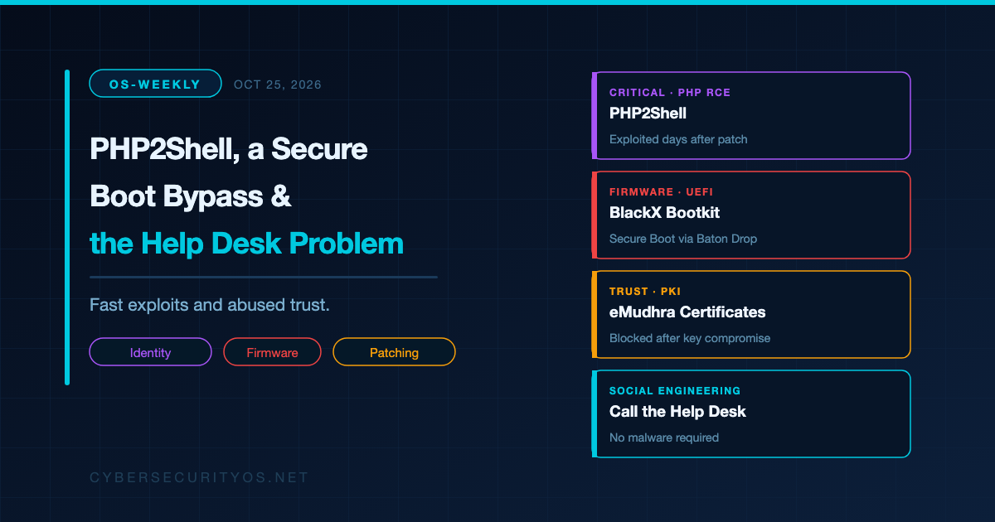Click the OS-WEEKLY badge

click(155, 84)
